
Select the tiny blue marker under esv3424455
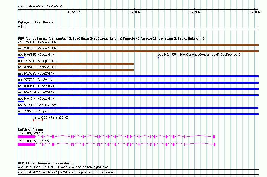tap(158, 58)
